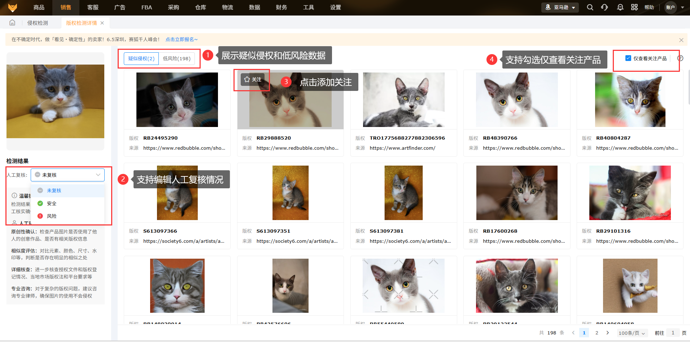Close the 版权检测详情 tab
Viewport: 690px width, 342px height.
pos(102,23)
